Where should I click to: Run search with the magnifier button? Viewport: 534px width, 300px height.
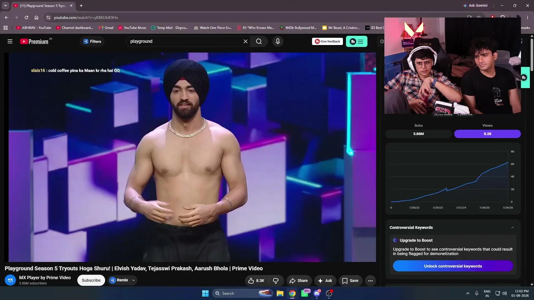point(259,41)
